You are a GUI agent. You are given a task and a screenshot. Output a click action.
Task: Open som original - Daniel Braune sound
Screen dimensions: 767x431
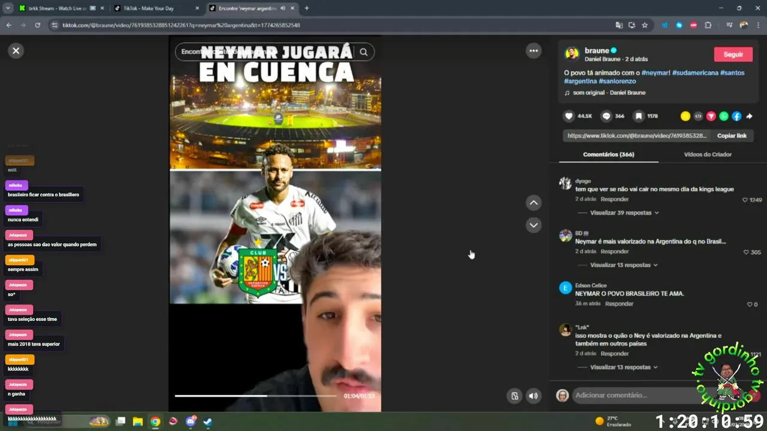point(609,93)
